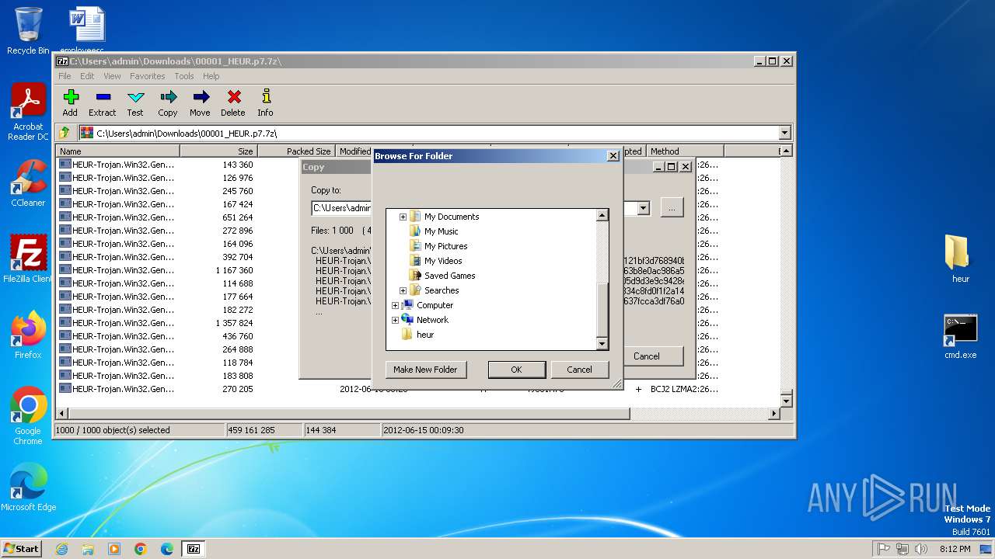
Task: Click Make New Folder button
Action: click(425, 370)
